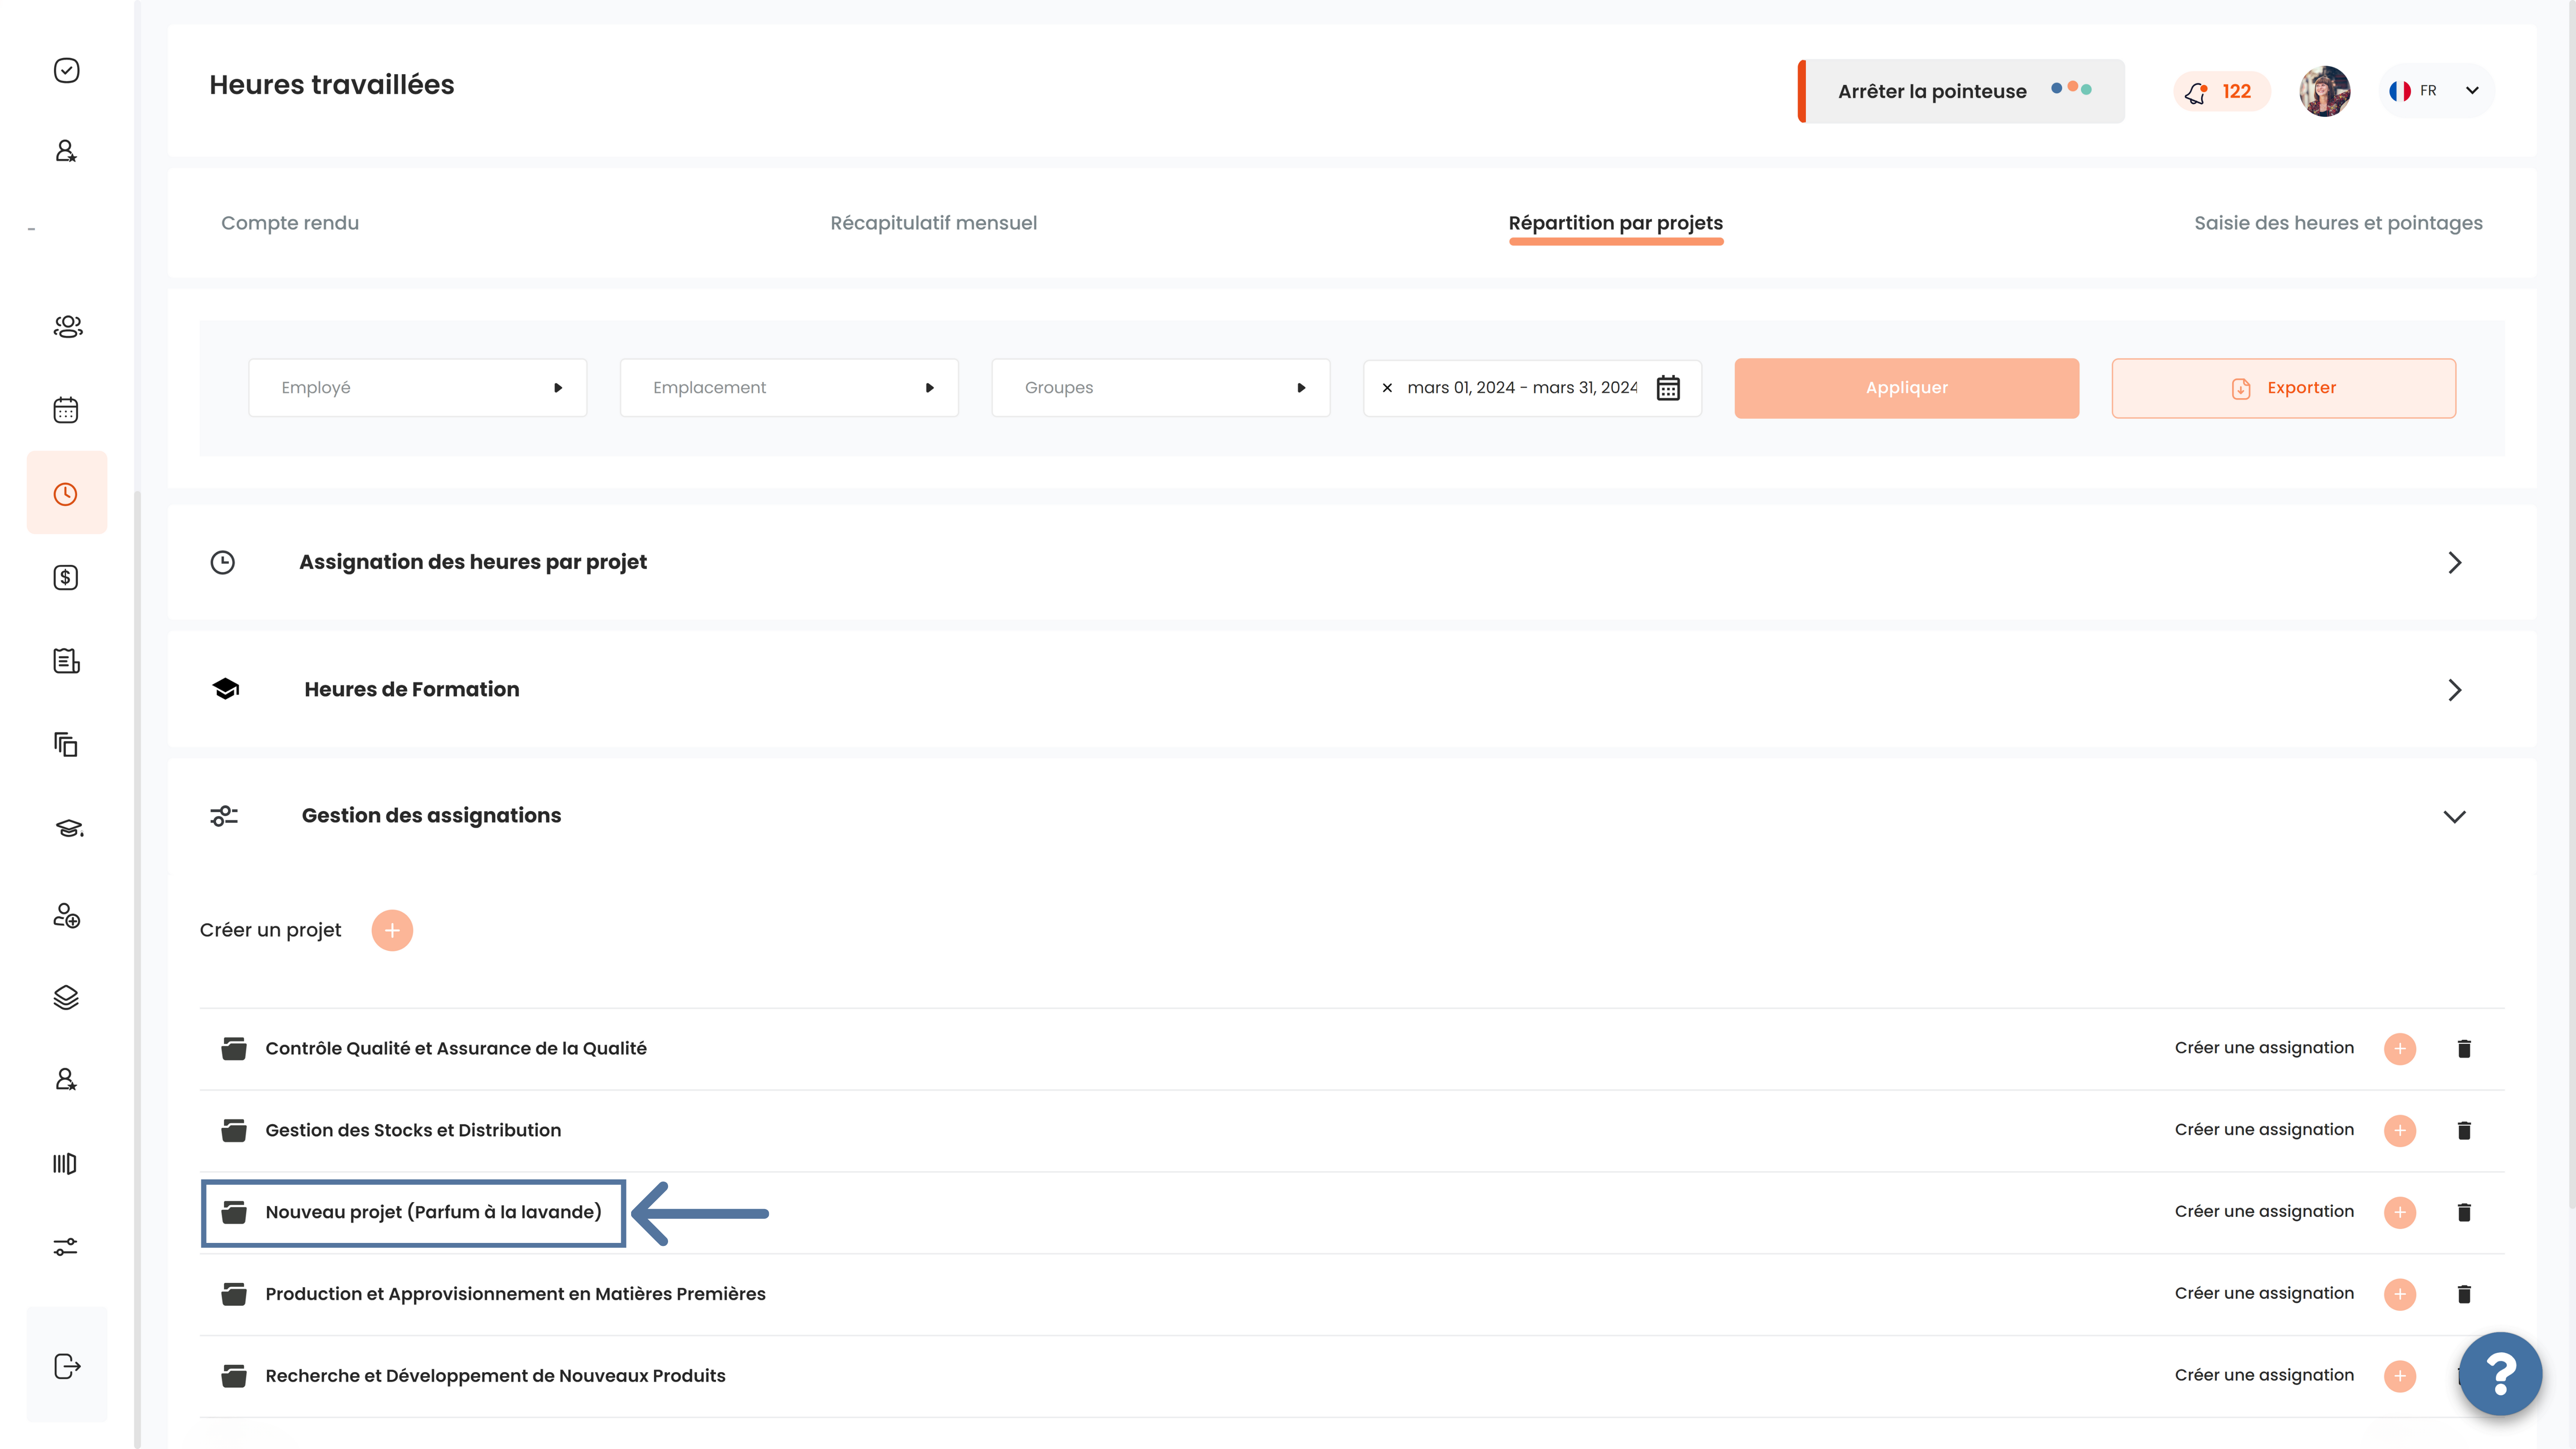This screenshot has width=2576, height=1449.
Task: Add assignment to Contrôle Qualité project
Action: tap(2400, 1049)
